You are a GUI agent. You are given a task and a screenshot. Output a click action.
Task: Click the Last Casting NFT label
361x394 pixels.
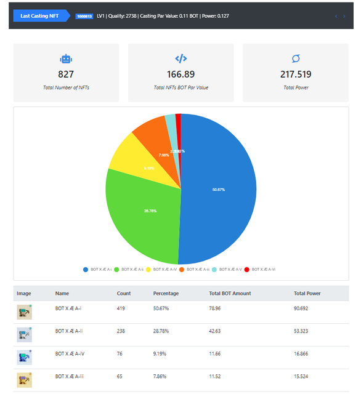tap(39, 16)
